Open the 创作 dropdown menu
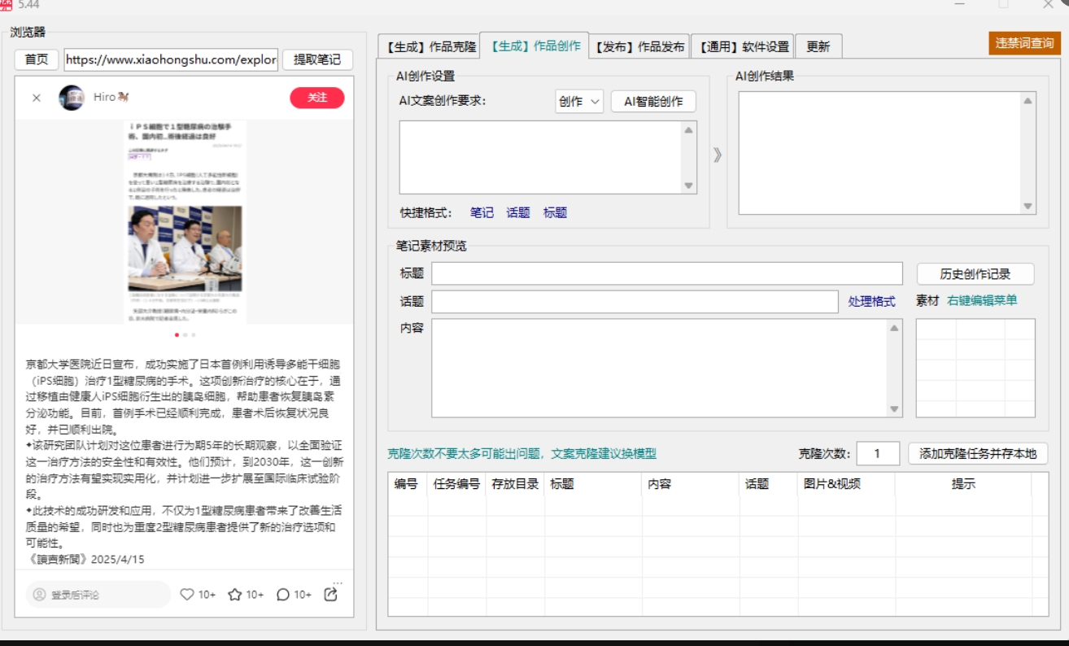 point(579,102)
